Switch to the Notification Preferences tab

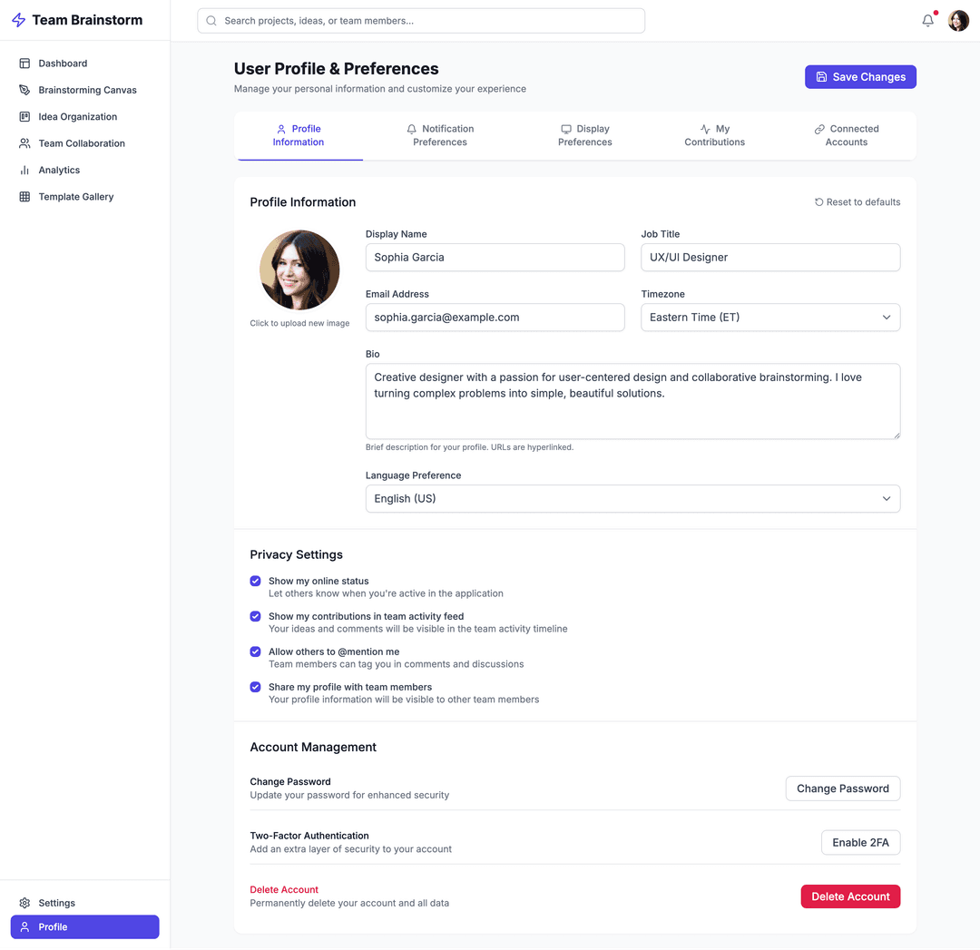tap(440, 135)
